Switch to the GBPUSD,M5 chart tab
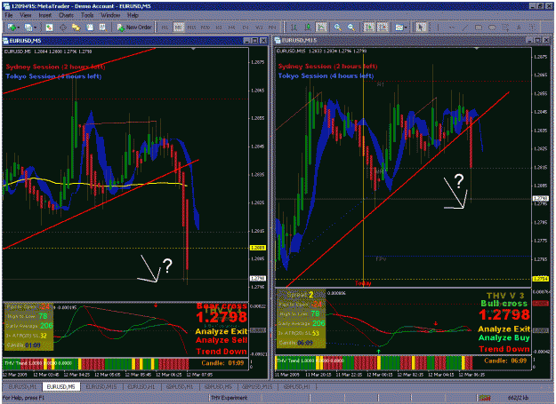 219,387
